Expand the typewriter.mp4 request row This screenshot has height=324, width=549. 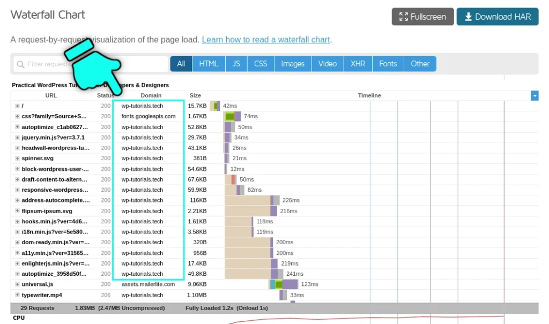pyautogui.click(x=17, y=295)
